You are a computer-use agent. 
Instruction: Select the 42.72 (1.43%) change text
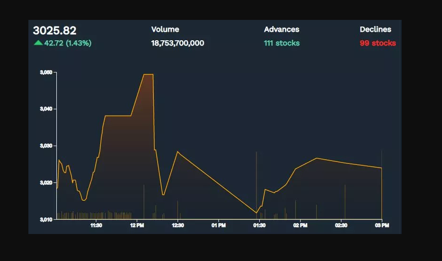point(68,43)
